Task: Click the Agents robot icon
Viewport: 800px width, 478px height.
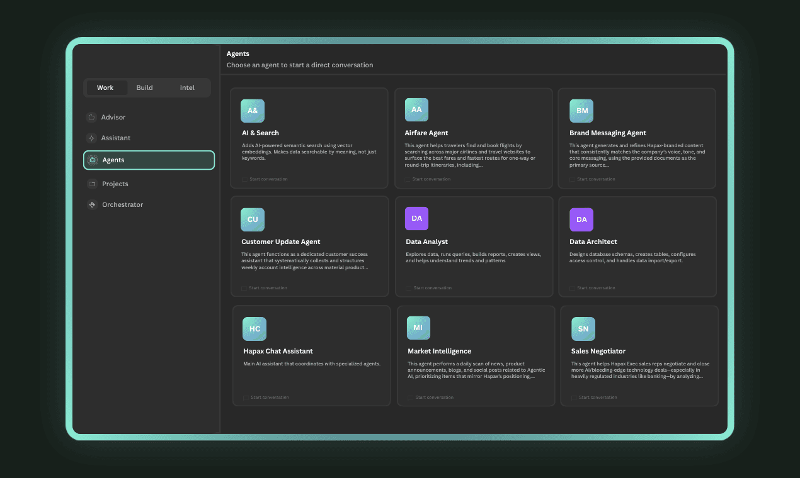Action: (93, 160)
